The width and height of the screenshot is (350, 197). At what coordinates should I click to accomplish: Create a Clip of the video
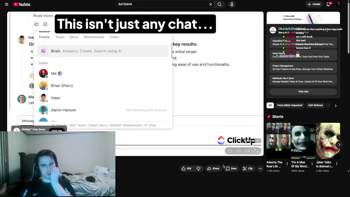tap(248, 169)
